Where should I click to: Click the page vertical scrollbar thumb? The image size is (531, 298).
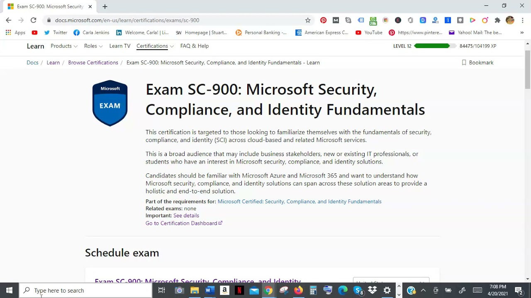point(528,70)
